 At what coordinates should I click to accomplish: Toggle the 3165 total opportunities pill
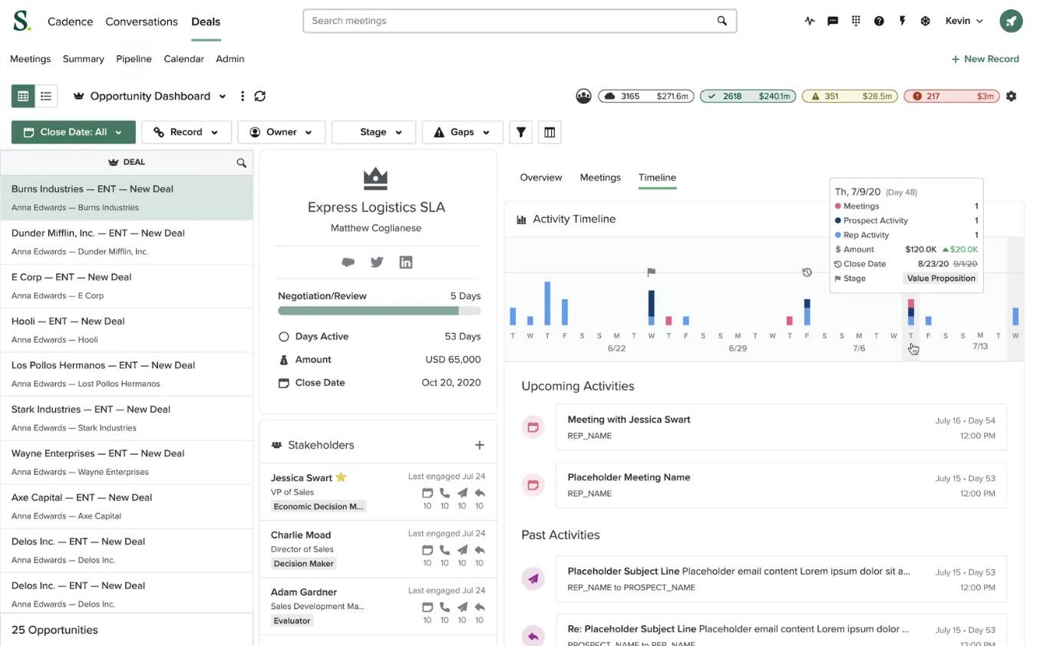pyautogui.click(x=645, y=96)
